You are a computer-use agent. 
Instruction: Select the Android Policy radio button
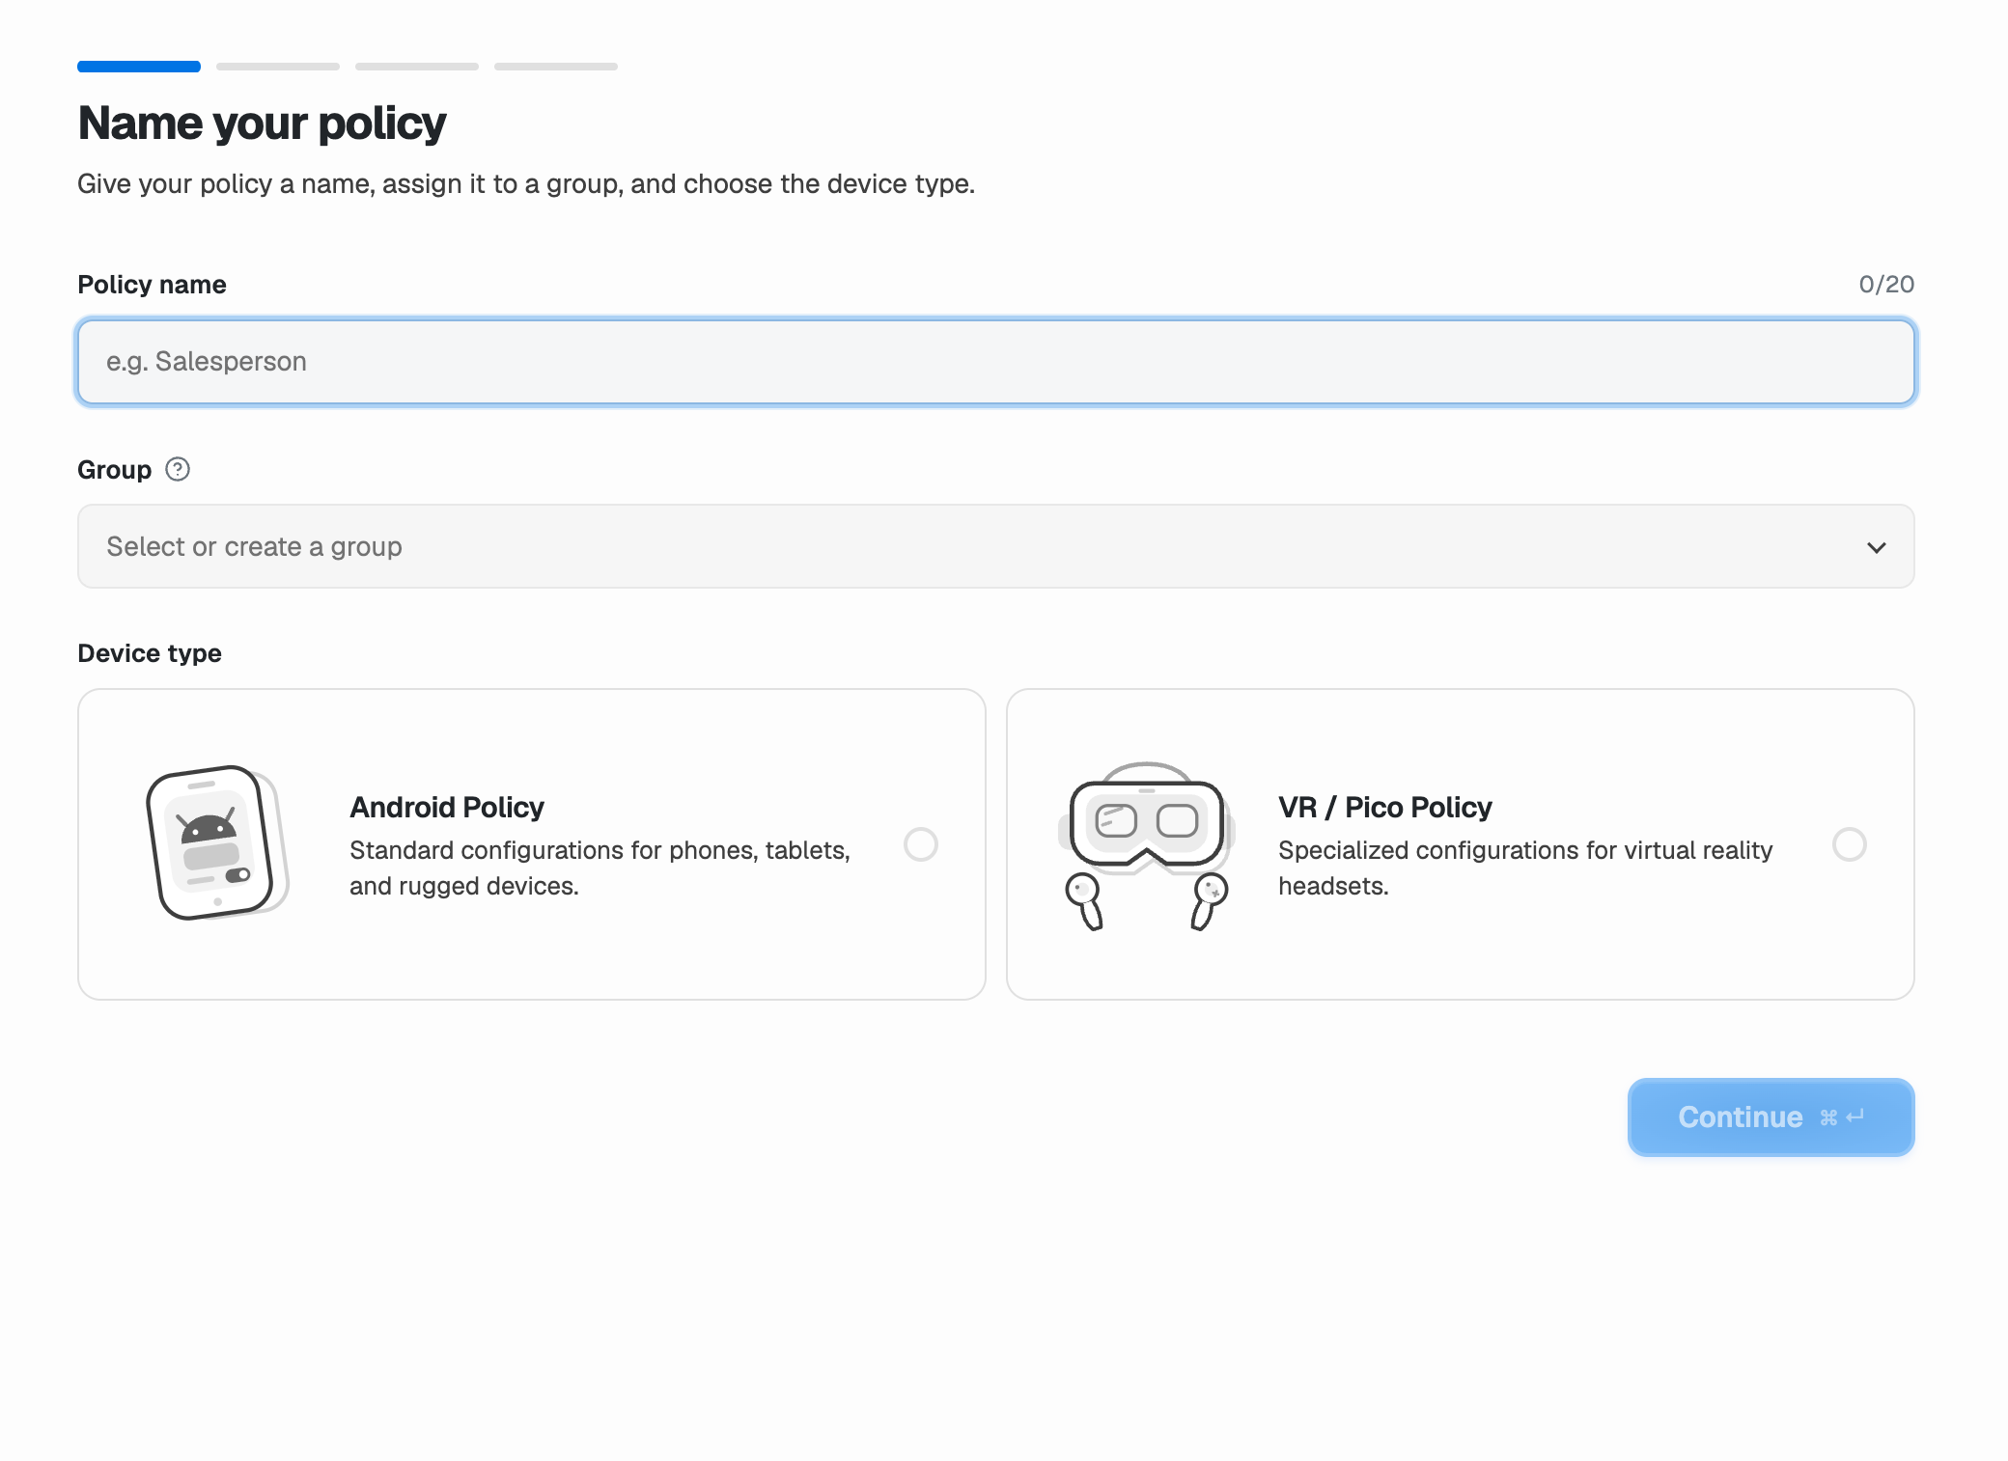[x=921, y=844]
